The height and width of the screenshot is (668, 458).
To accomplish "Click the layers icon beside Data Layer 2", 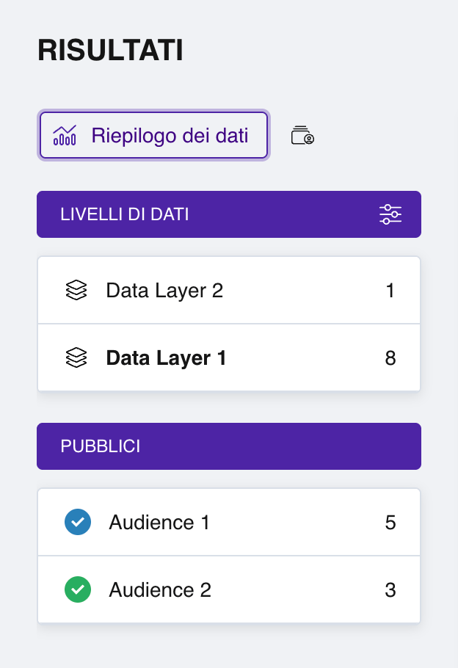I will pyautogui.click(x=76, y=291).
